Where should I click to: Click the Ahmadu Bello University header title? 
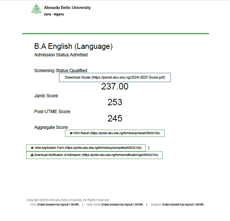67,8
